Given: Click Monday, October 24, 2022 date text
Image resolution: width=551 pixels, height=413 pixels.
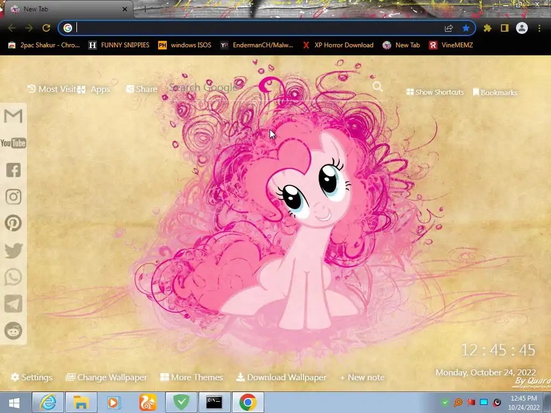Looking at the screenshot, I should coord(486,373).
